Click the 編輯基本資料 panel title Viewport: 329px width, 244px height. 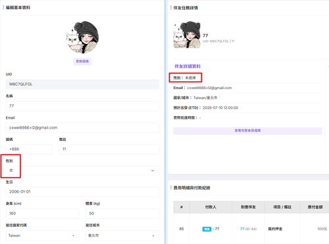click(18, 8)
